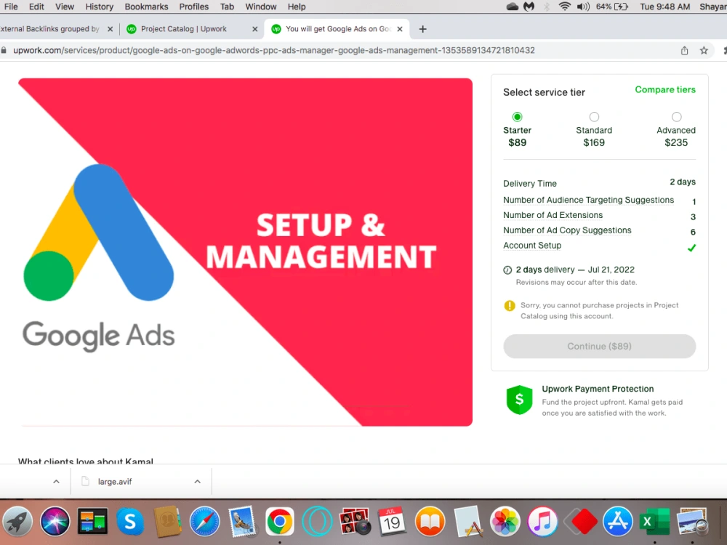Open Mission Control in the dock
This screenshot has width=727, height=545.
[93, 521]
